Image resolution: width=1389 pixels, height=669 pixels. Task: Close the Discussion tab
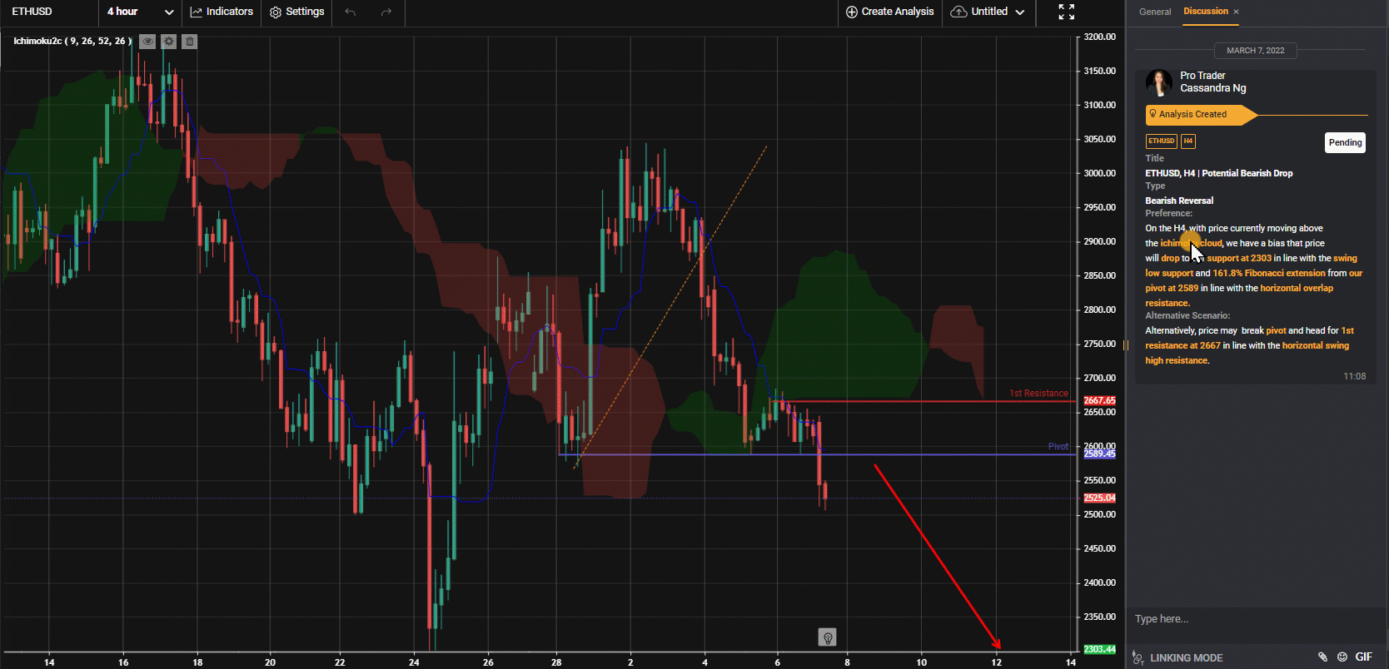(1237, 12)
